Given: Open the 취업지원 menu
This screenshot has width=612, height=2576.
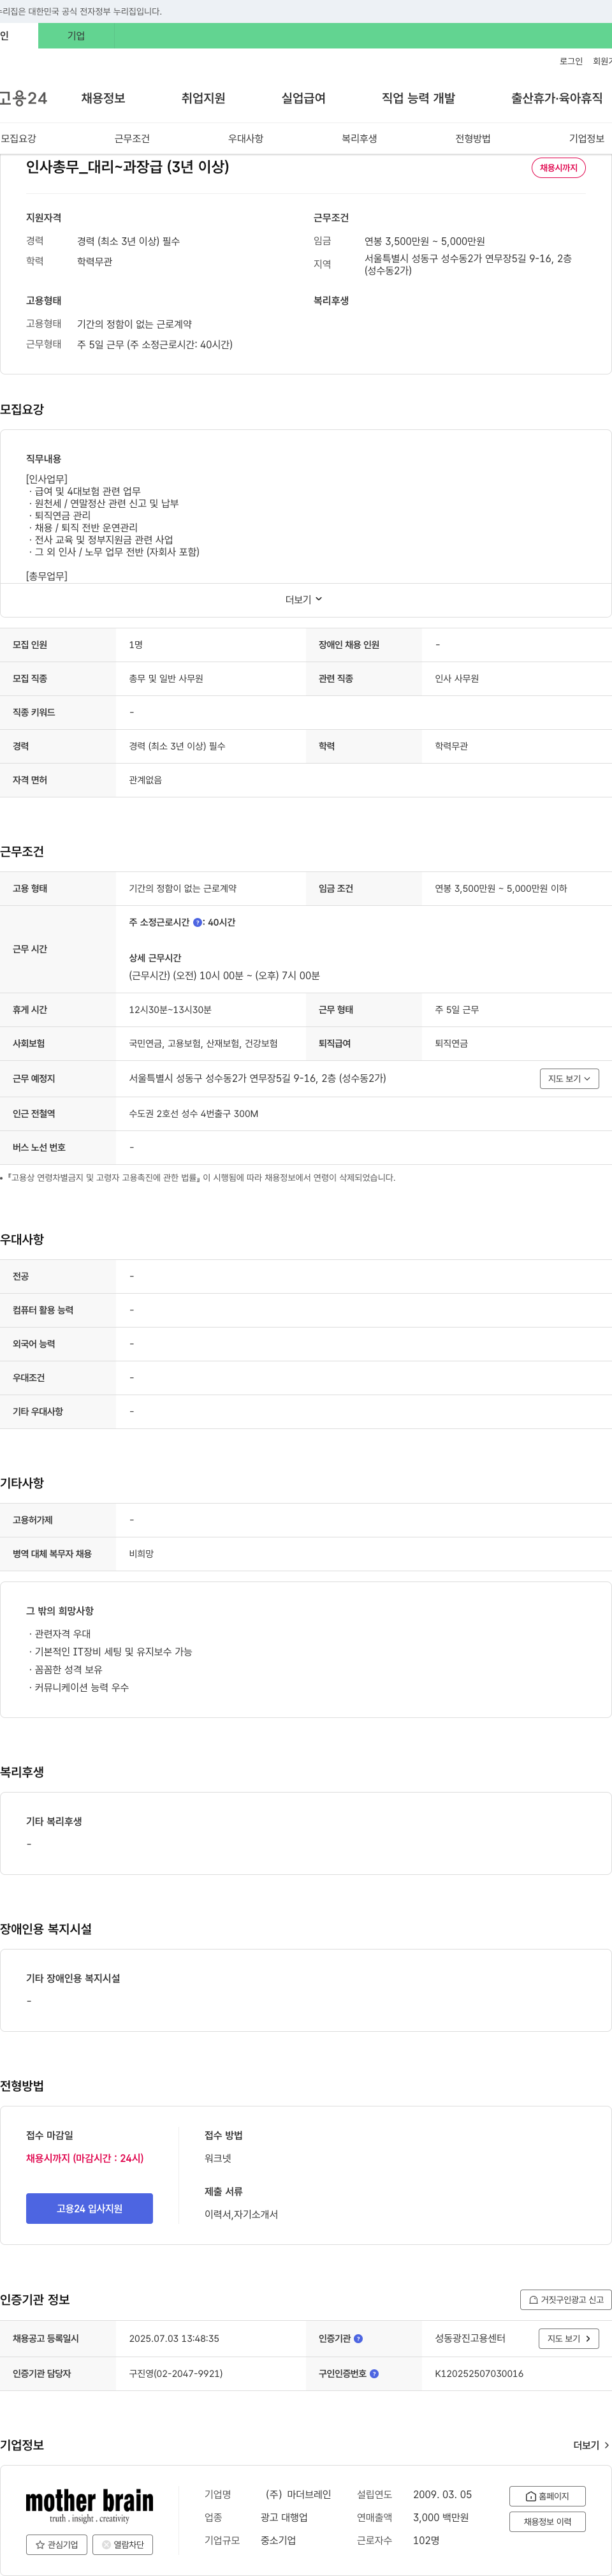Looking at the screenshot, I should 203,98.
